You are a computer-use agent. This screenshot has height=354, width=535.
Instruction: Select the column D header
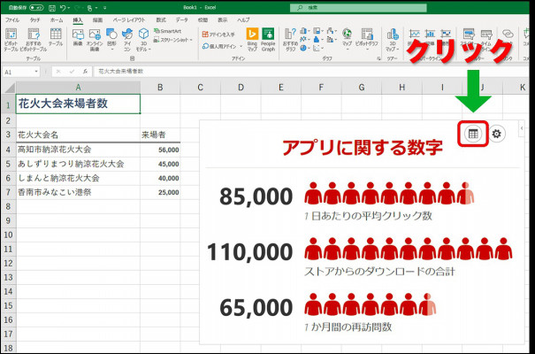coord(241,87)
